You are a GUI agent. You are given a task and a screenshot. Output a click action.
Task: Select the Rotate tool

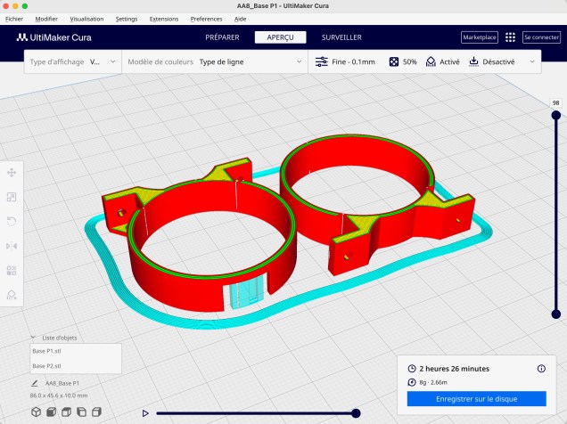coord(12,221)
